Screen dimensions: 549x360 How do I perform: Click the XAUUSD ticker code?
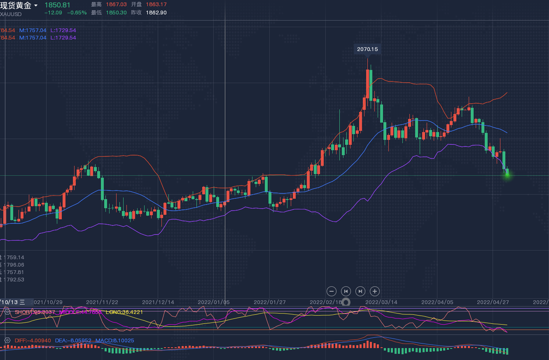click(11, 14)
